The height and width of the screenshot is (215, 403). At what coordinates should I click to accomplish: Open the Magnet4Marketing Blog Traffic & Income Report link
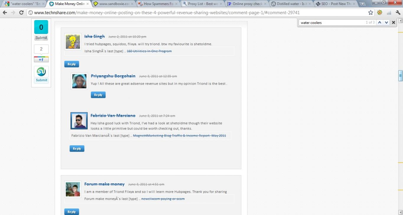click(179, 136)
